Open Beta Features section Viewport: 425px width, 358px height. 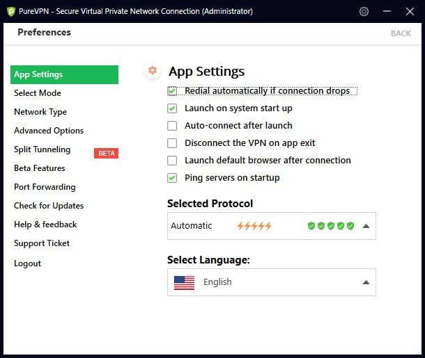pyautogui.click(x=40, y=168)
